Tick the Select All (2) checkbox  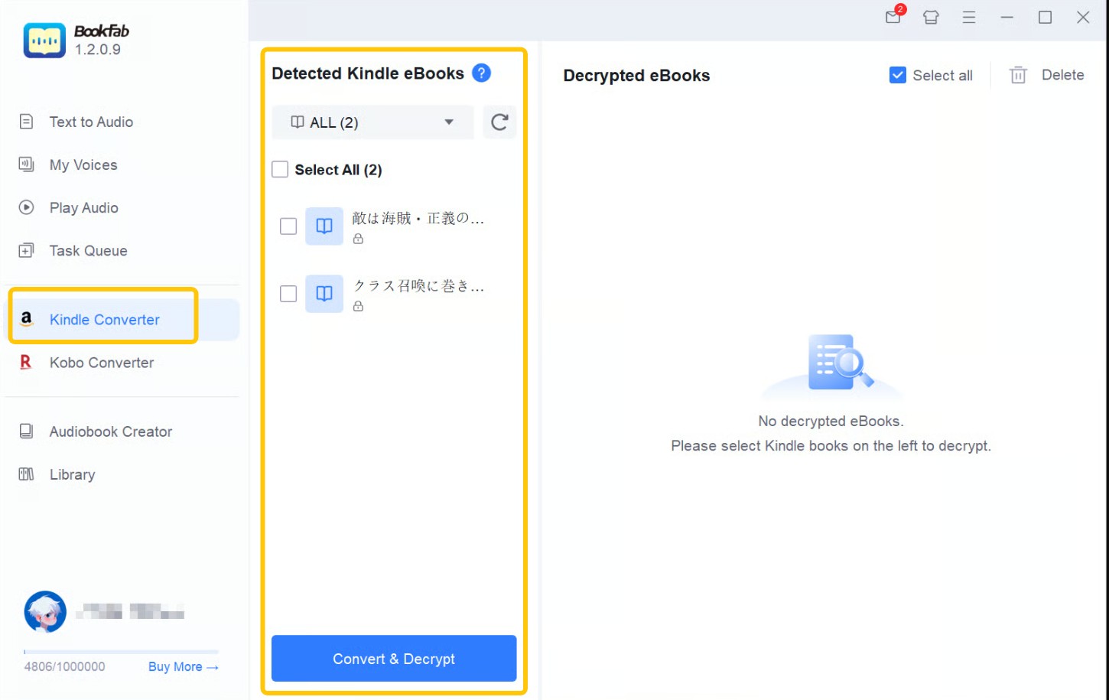pos(281,170)
